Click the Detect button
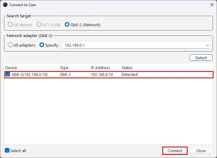217x158 pixels. [x=201, y=58]
